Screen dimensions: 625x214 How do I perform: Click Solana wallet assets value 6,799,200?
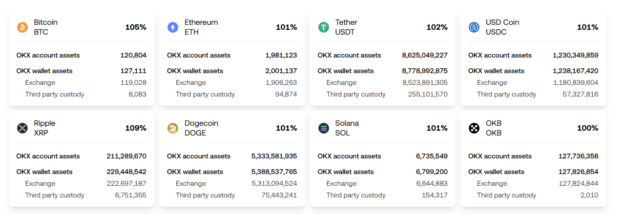click(x=432, y=172)
